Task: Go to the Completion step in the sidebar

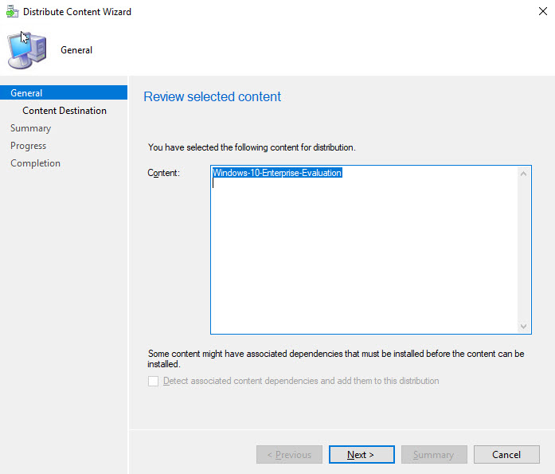Action: 35,163
